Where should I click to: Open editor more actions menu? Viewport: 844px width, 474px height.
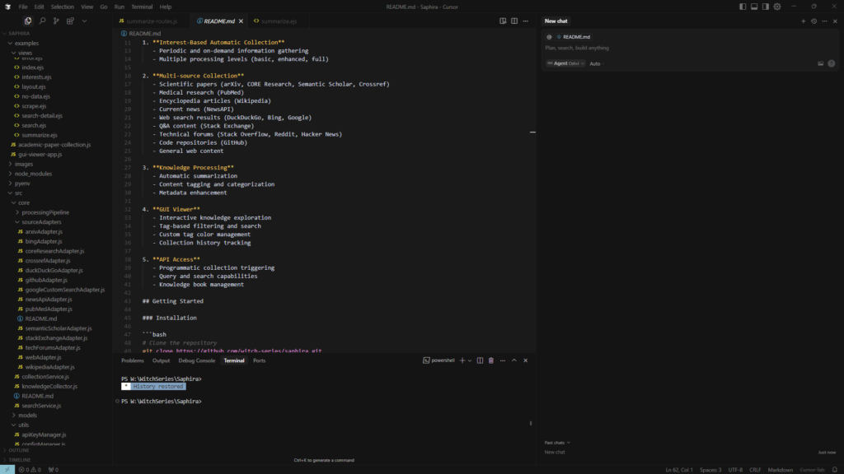click(526, 21)
